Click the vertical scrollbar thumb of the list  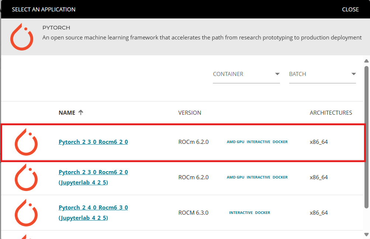pos(366,137)
